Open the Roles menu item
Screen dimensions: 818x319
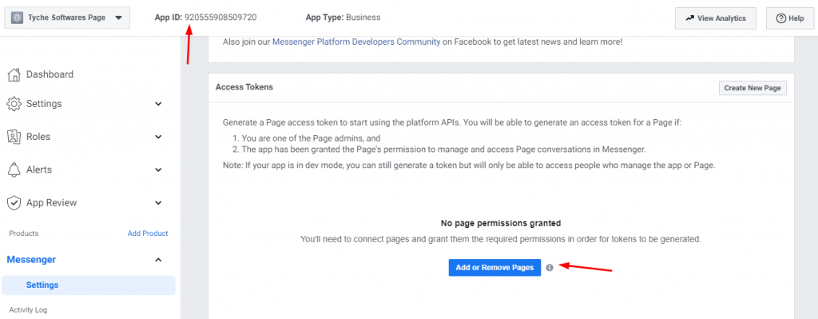(x=38, y=137)
